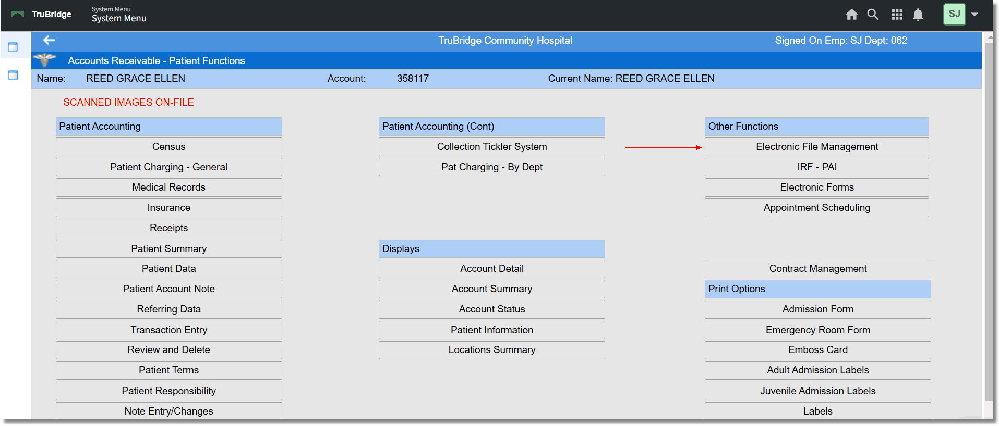This screenshot has width=999, height=426.
Task: Click the Patient Accounting section header
Action: point(169,127)
